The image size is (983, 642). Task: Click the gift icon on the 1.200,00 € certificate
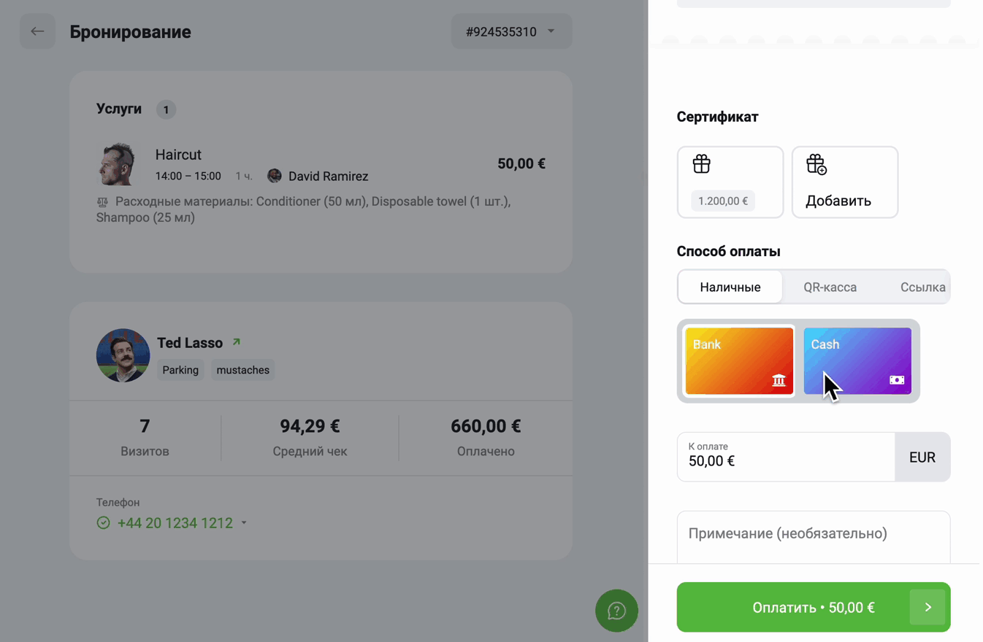point(701,164)
